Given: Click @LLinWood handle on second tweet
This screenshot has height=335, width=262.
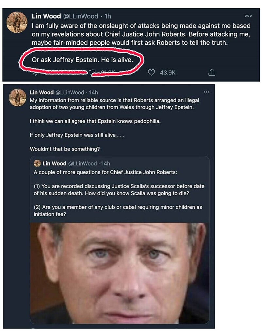Looking at the screenshot, I should [70, 92].
